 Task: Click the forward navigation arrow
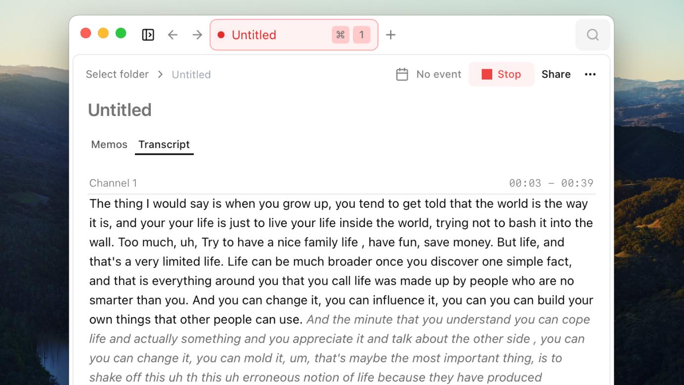(197, 35)
